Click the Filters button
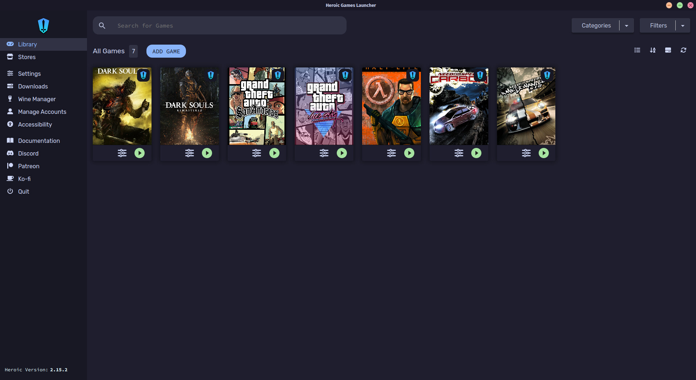 pos(658,25)
